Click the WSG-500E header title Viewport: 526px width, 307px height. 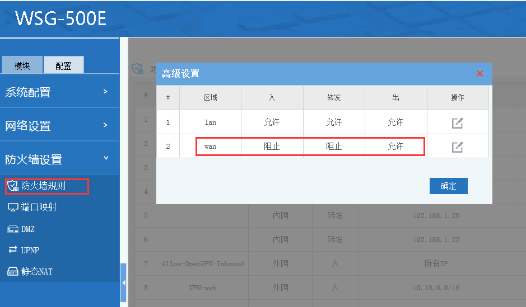pyautogui.click(x=60, y=18)
